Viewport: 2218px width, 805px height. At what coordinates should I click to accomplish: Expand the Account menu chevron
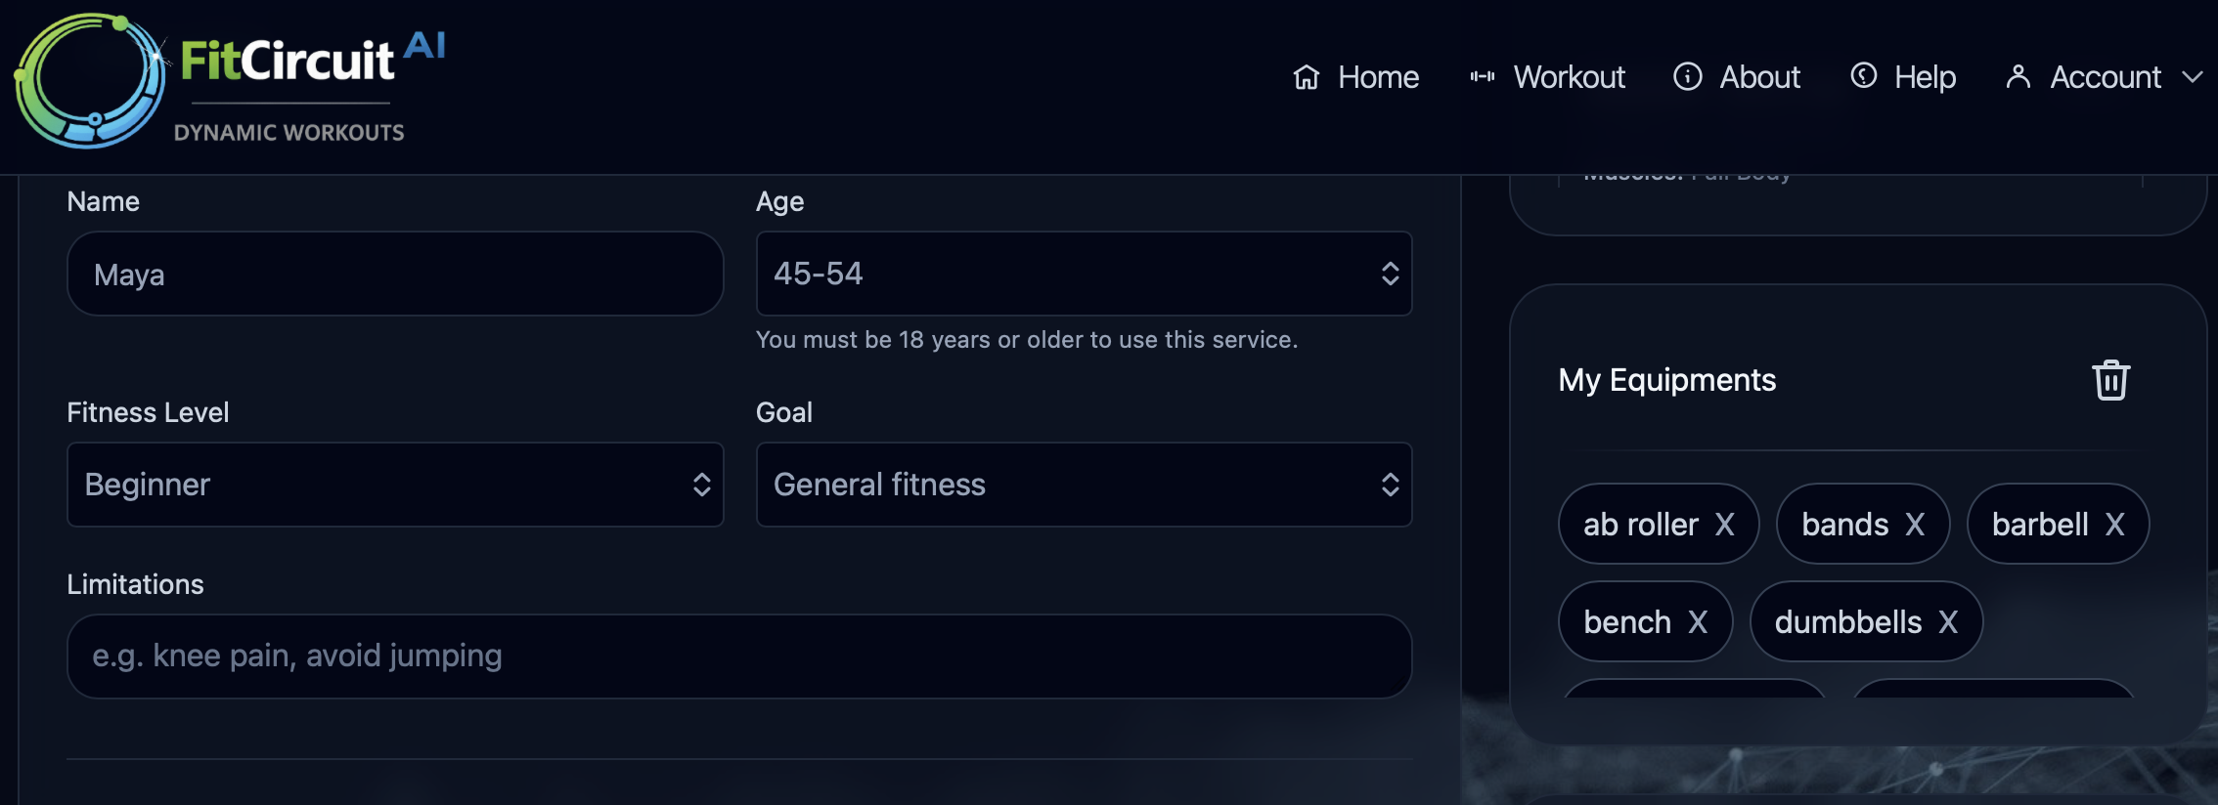(2193, 77)
